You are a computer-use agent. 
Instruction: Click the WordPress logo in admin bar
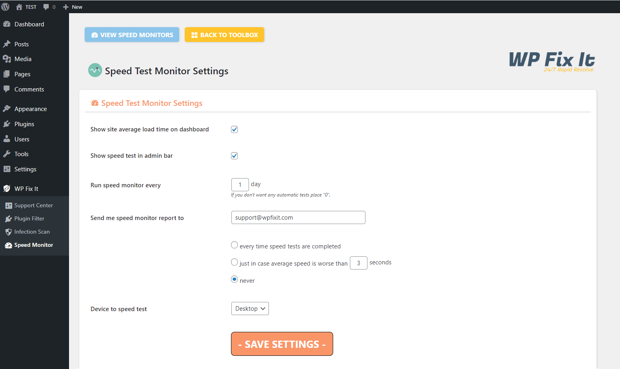point(5,7)
